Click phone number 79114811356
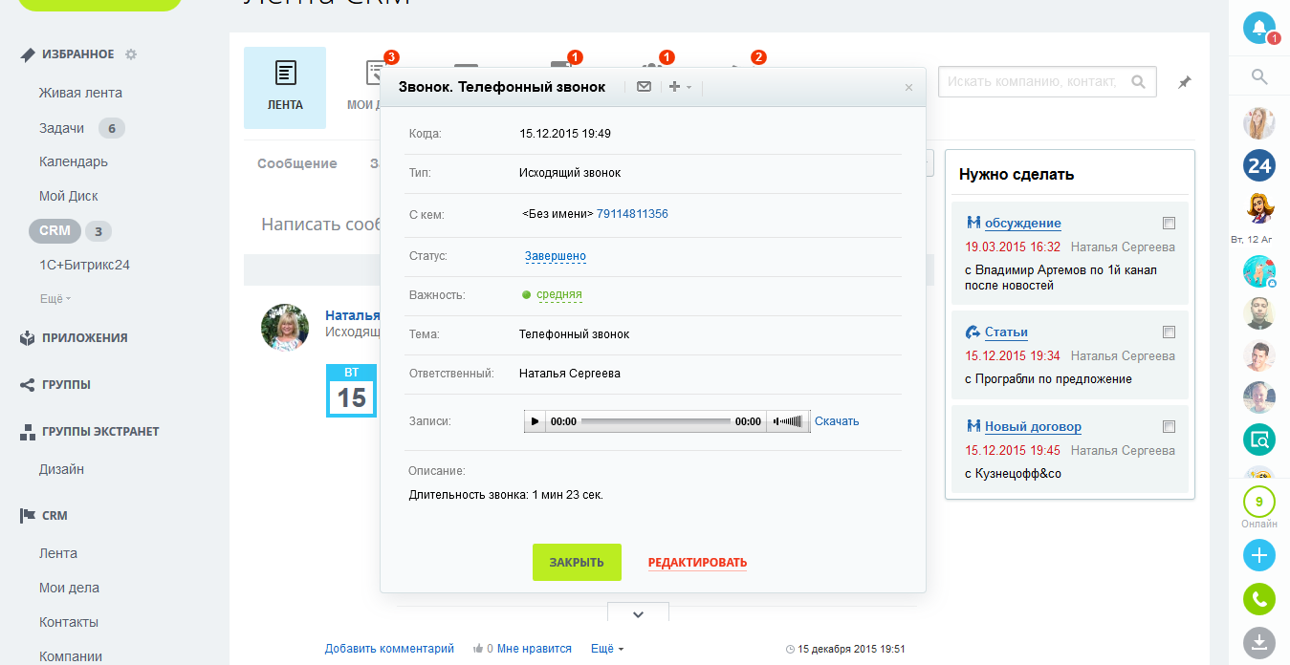Image resolution: width=1290 pixels, height=665 pixels. point(632,214)
